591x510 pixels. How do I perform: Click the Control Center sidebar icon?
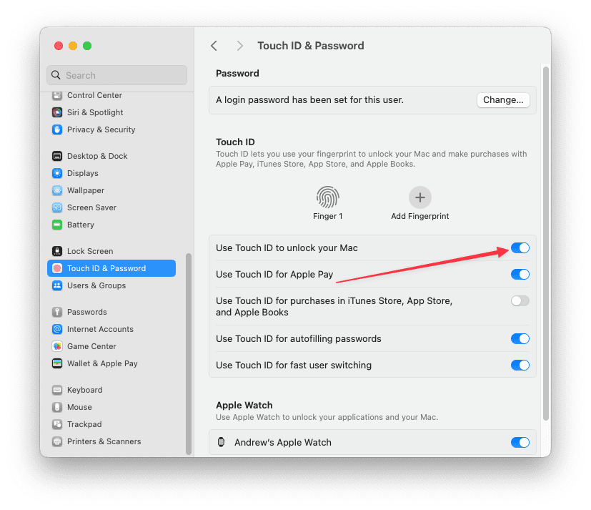click(x=57, y=95)
